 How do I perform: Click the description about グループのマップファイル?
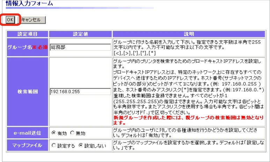[x=189, y=145]
